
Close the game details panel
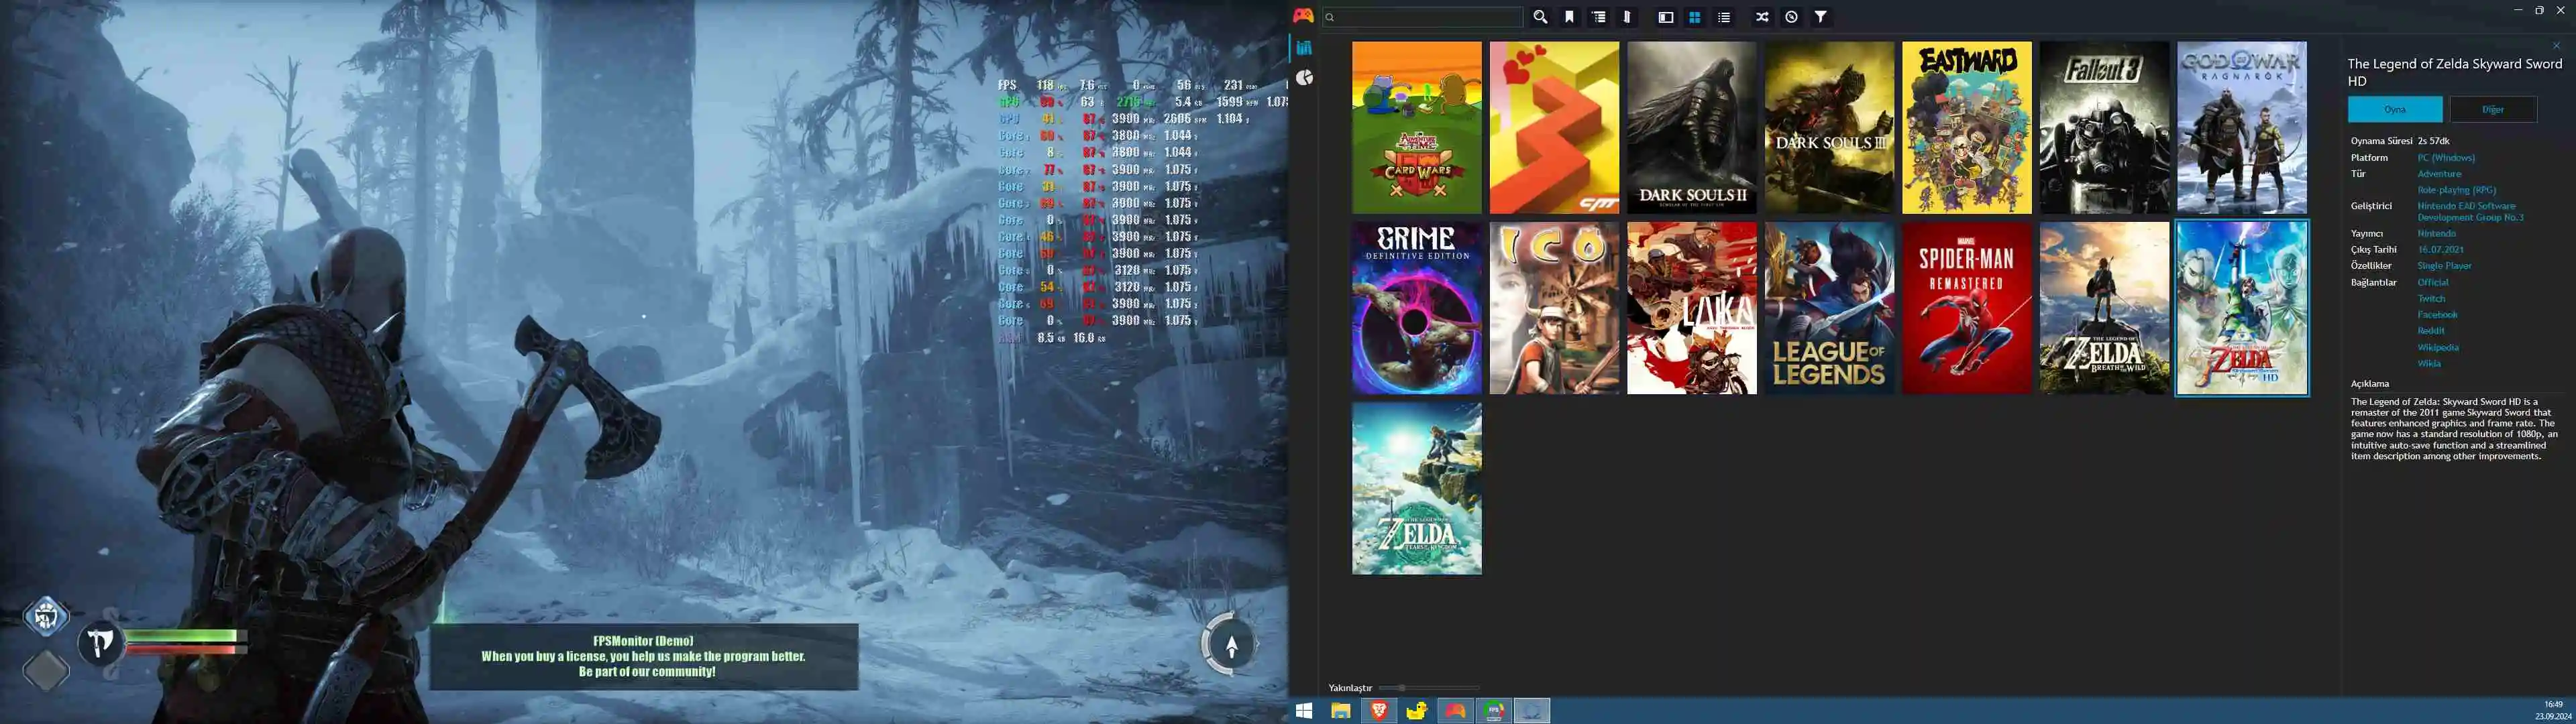click(x=2556, y=46)
